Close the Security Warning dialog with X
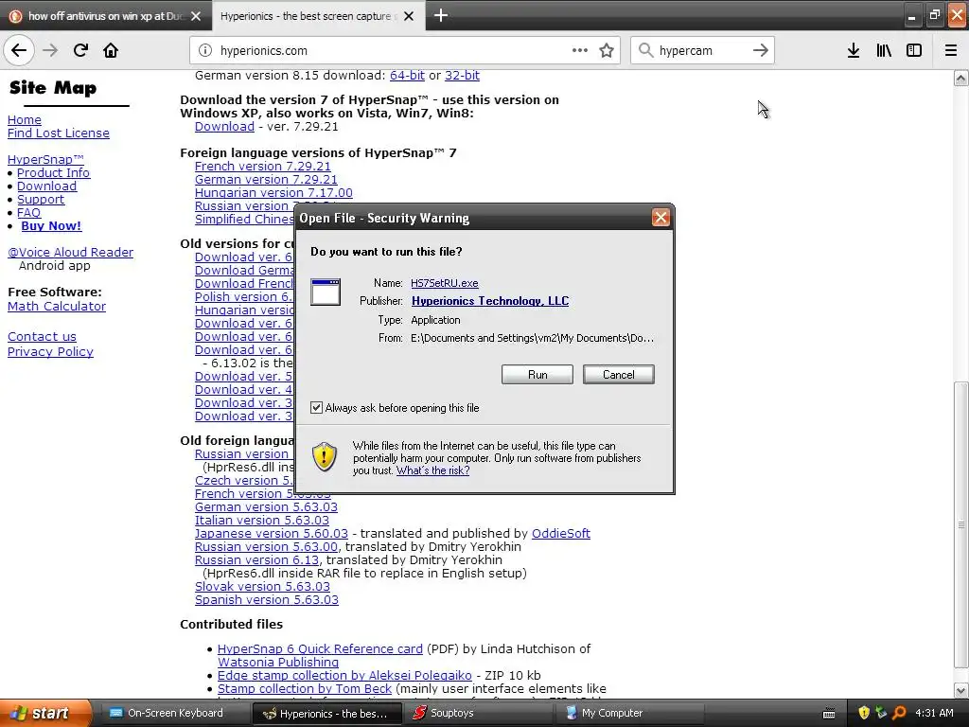The image size is (969, 727). (x=661, y=217)
